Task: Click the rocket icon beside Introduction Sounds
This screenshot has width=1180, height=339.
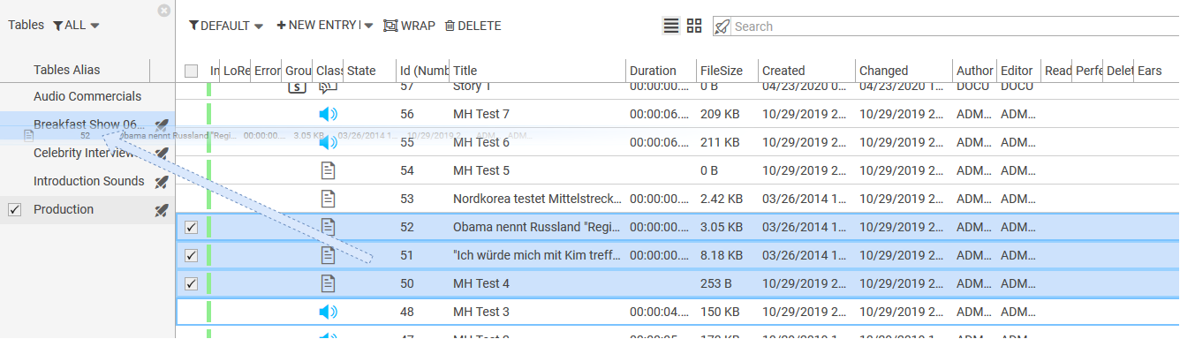Action: 161,182
